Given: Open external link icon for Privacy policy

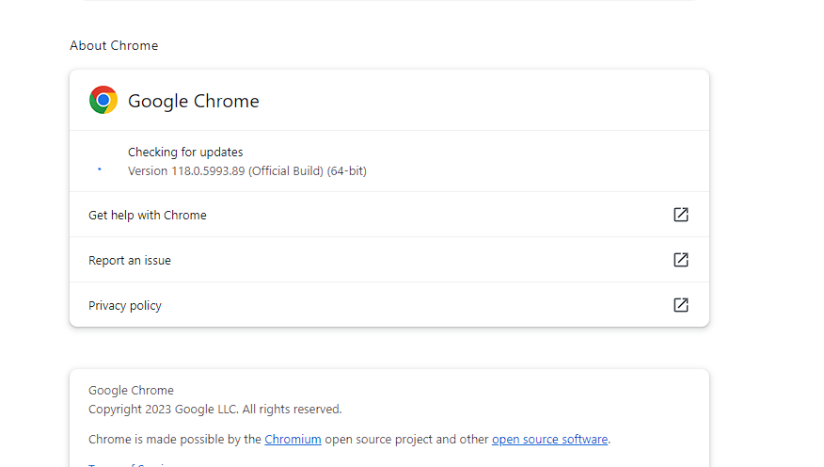Looking at the screenshot, I should tap(680, 305).
